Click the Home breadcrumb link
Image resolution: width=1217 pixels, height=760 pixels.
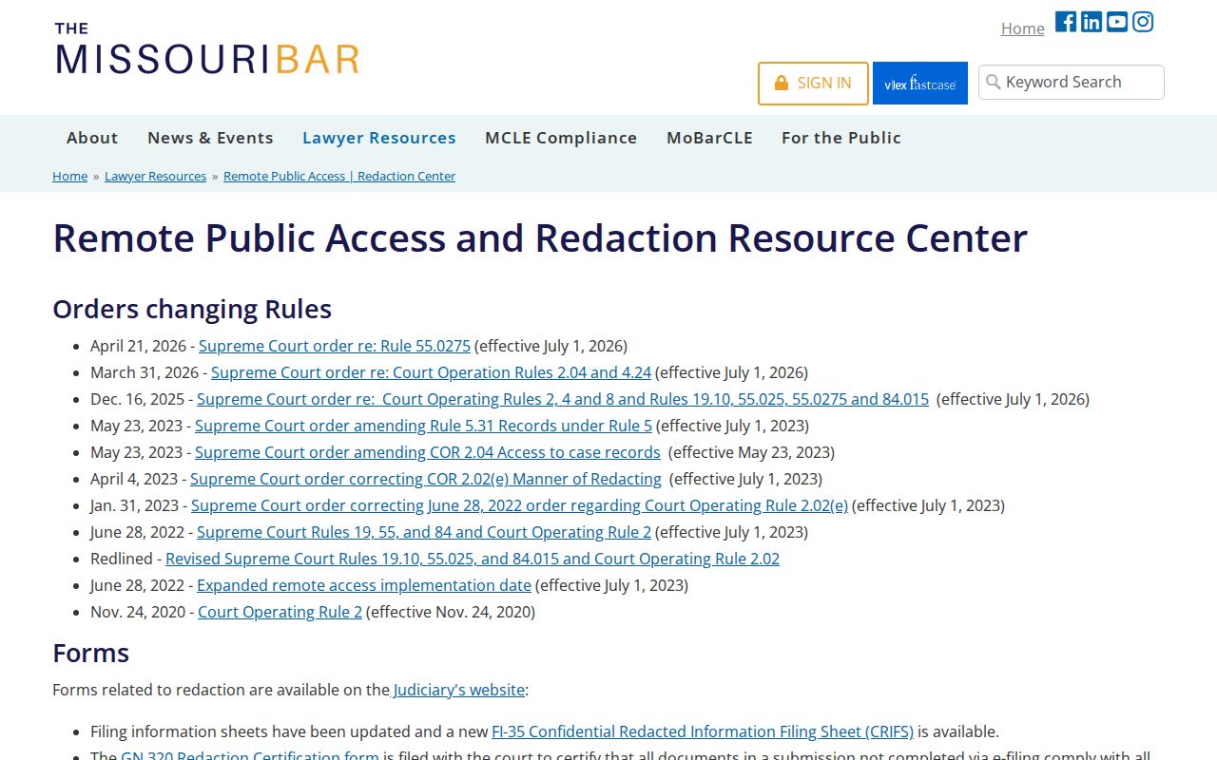(69, 176)
